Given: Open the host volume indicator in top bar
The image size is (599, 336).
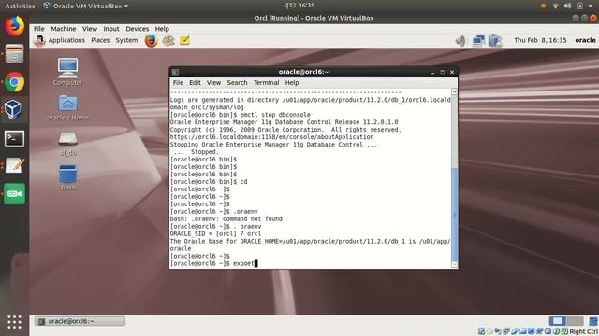Looking at the screenshot, I should pos(568,6).
